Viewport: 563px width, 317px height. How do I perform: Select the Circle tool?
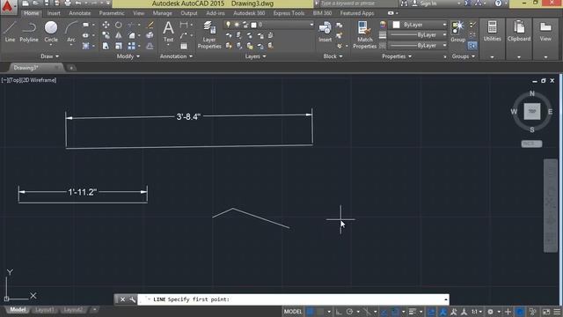click(x=51, y=32)
